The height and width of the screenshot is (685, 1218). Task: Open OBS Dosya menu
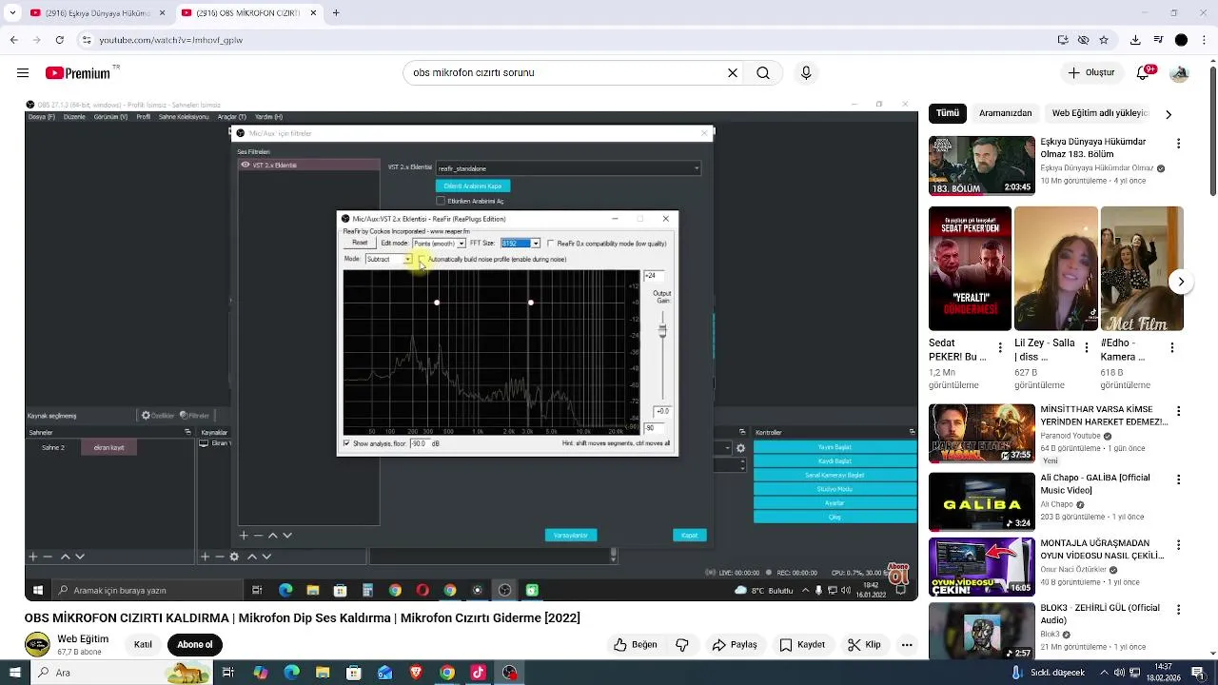click(41, 117)
